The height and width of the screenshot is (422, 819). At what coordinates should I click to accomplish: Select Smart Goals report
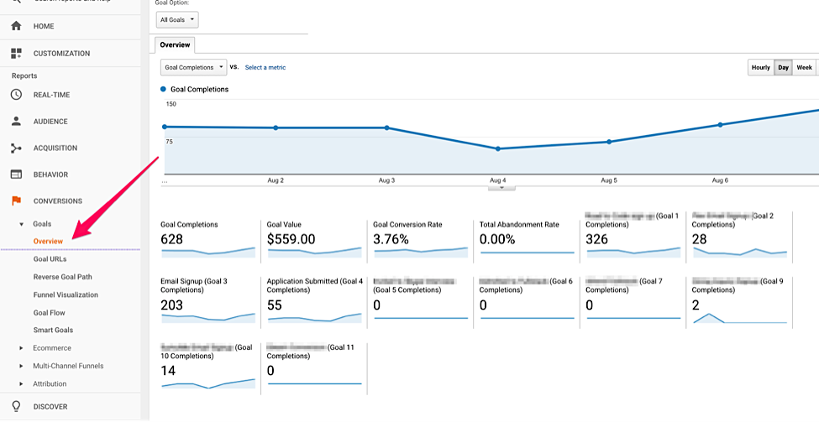tap(53, 330)
